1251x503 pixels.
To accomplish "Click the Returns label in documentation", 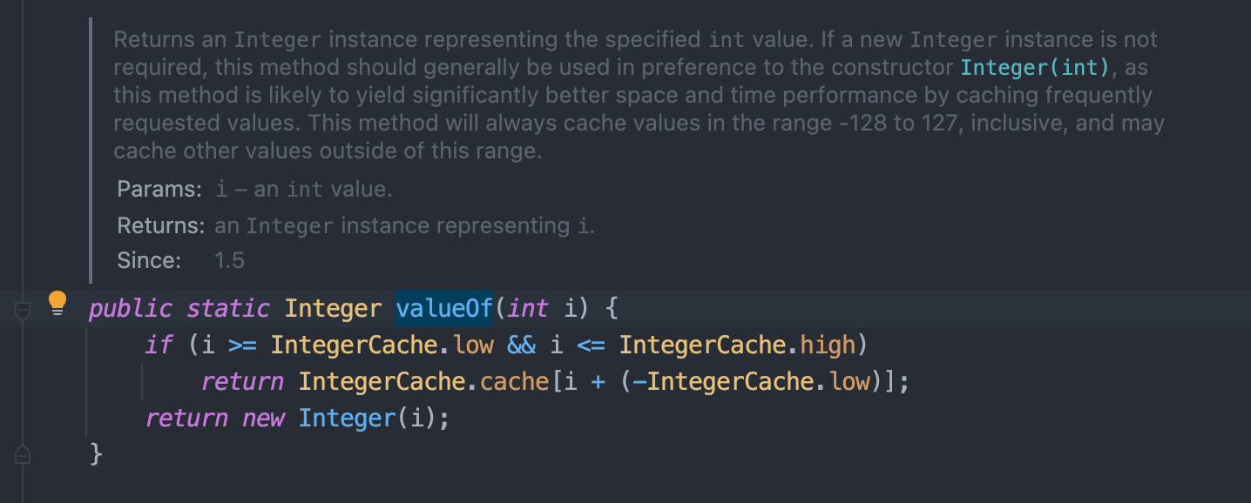I will point(160,225).
